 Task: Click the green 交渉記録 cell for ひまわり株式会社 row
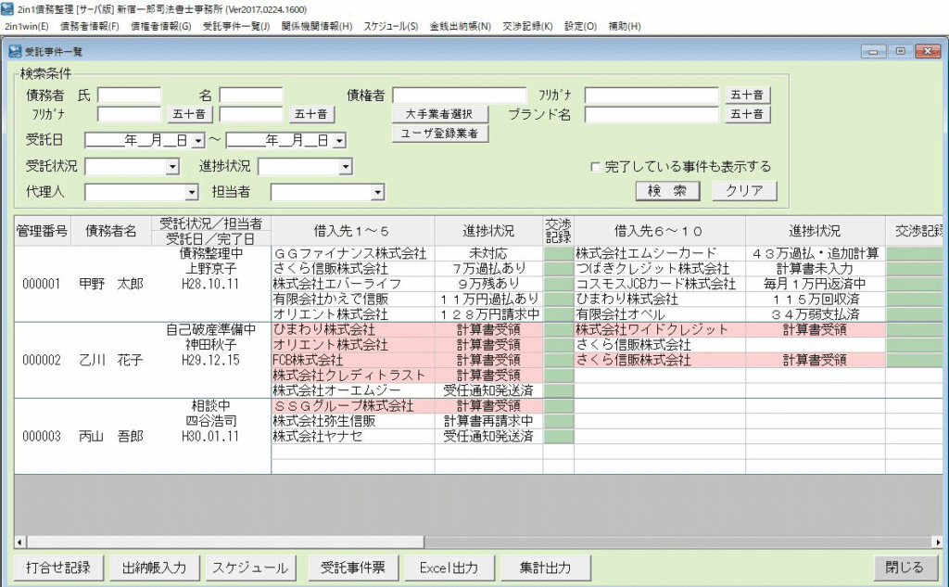pyautogui.click(x=558, y=329)
